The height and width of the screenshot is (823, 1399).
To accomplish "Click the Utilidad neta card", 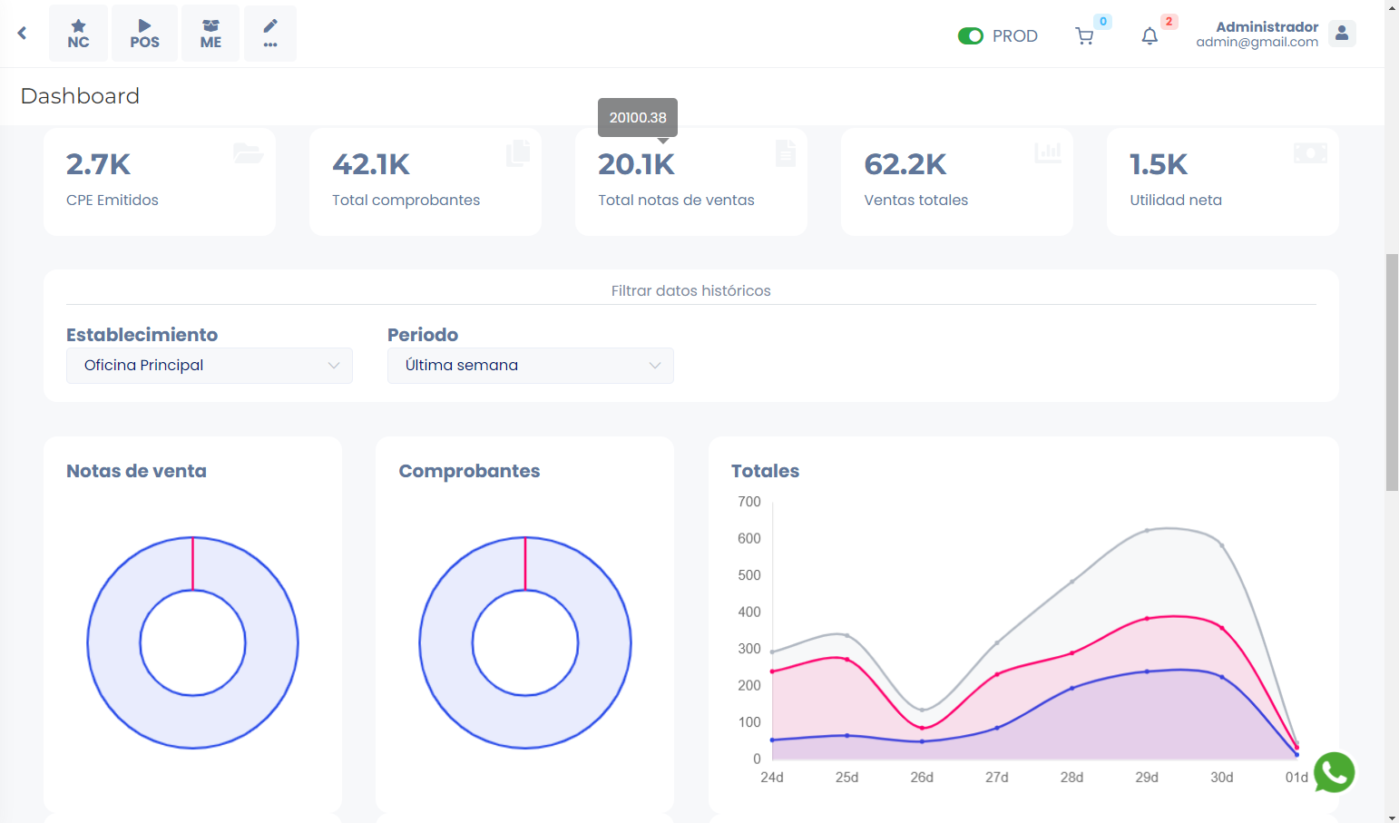I will click(1222, 182).
